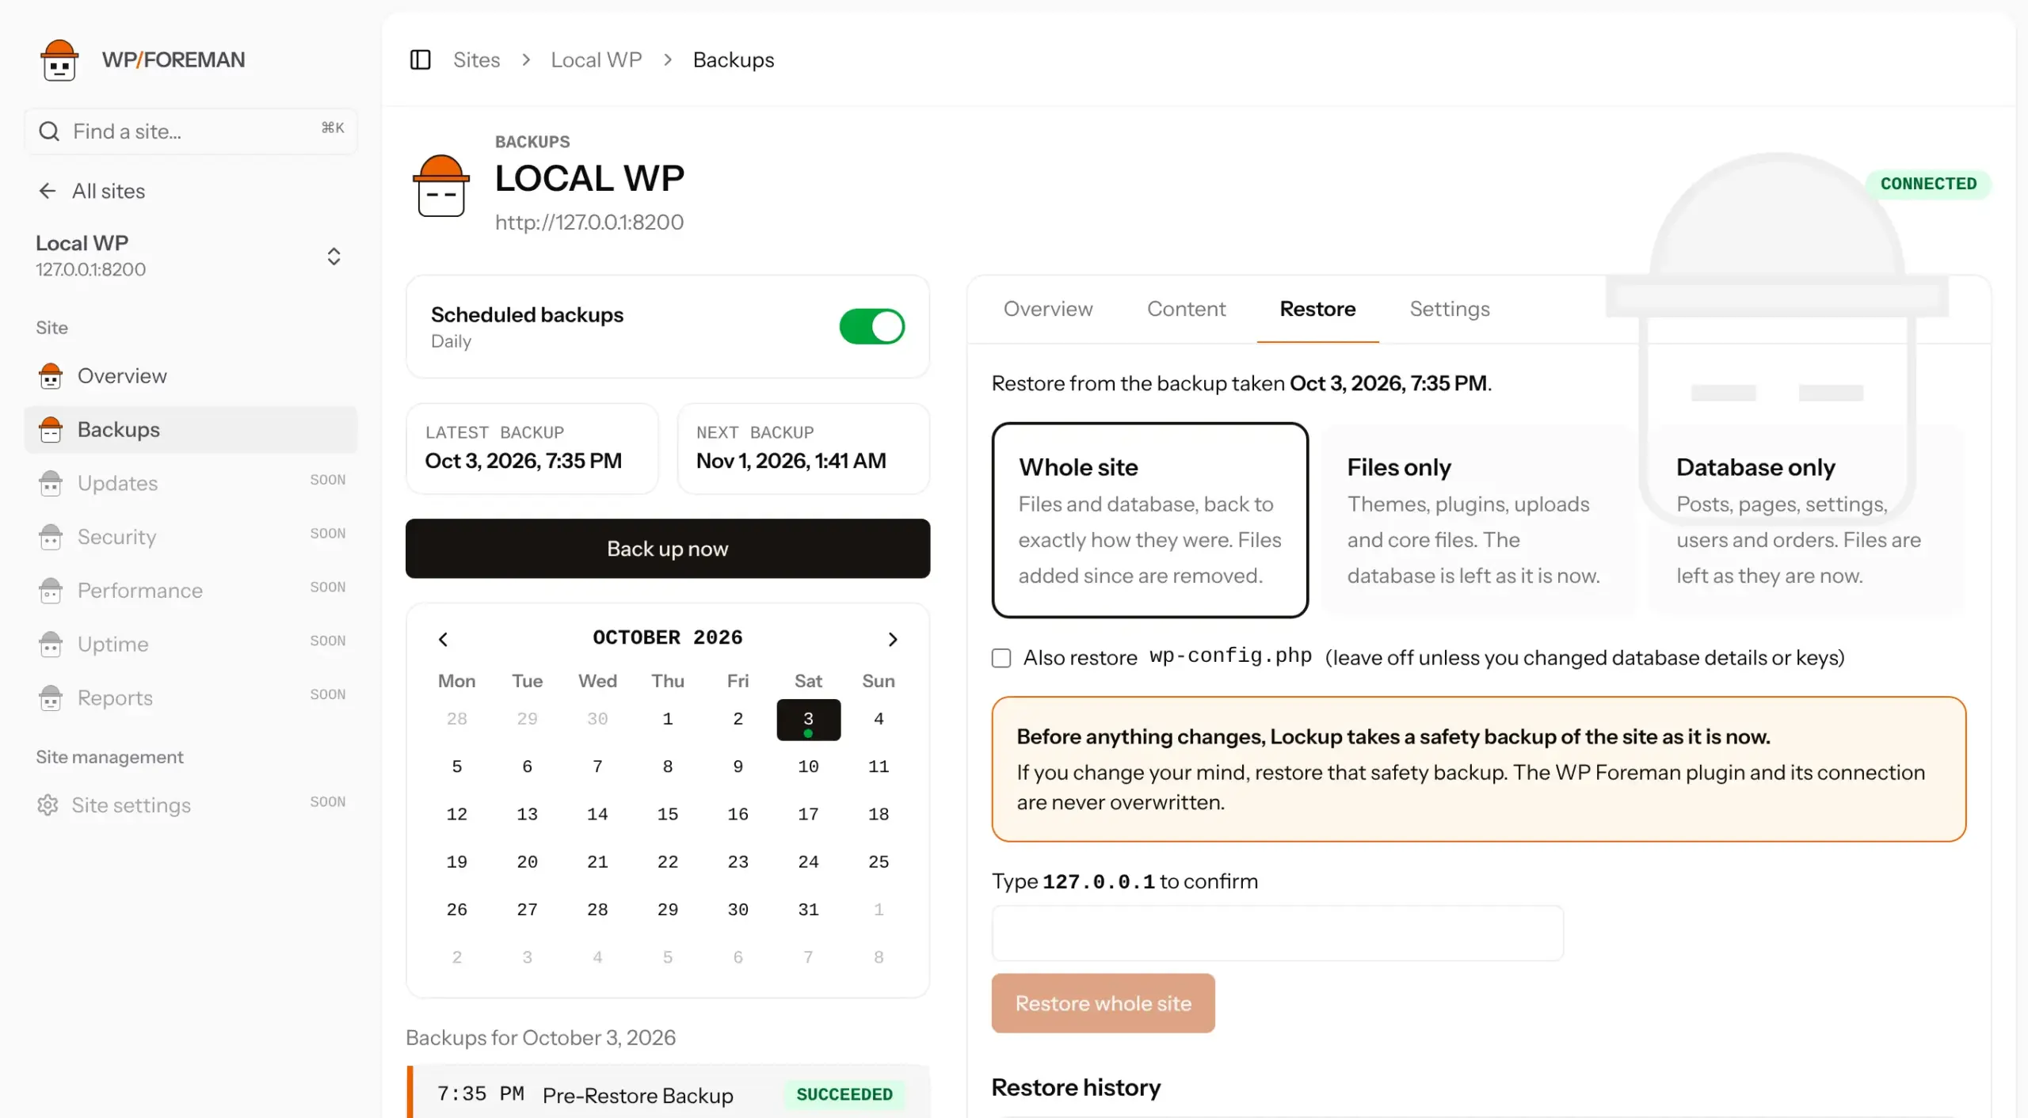Select October 15 on the calendar

(x=668, y=814)
